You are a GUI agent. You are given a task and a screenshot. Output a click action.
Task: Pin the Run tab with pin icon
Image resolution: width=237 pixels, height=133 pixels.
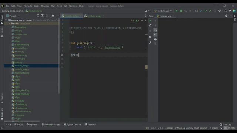pyautogui.click(x=150, y=43)
